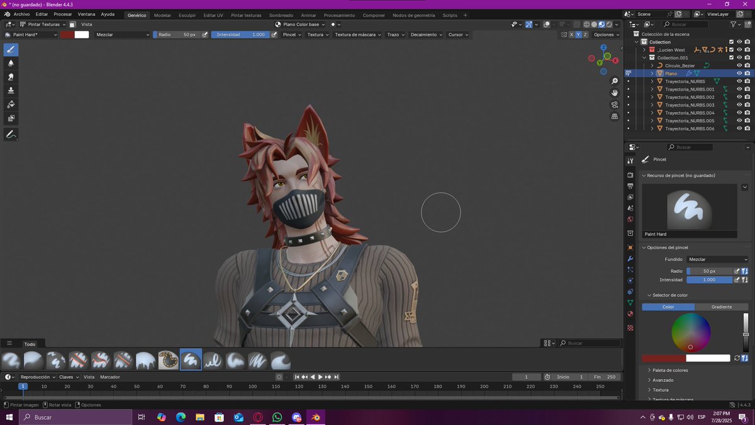
Task: Click the dark red primary color swatch
Action: tap(67, 35)
